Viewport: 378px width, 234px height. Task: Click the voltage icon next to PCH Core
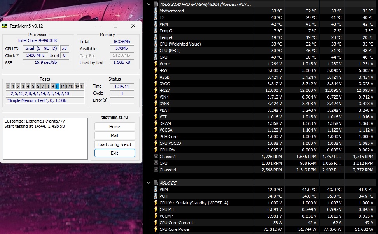(156, 137)
